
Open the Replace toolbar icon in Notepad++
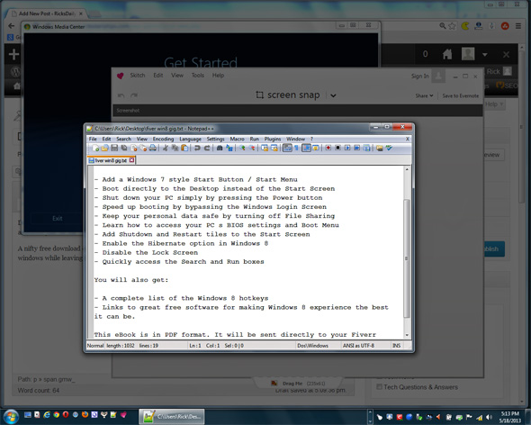(229, 148)
